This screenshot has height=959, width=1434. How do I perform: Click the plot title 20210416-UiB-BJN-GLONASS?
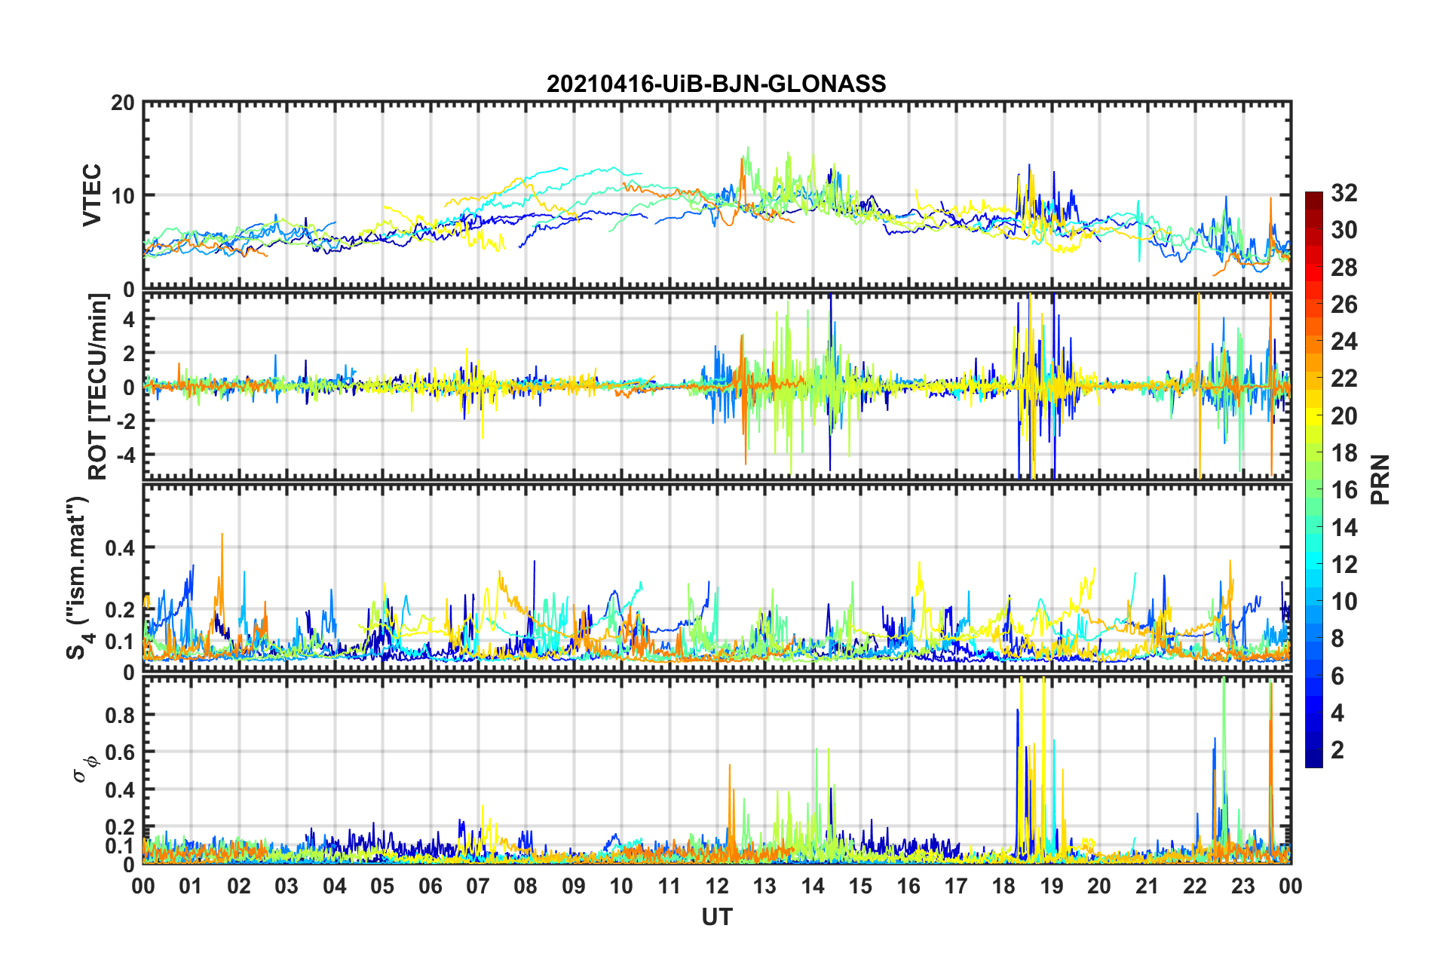716,84
